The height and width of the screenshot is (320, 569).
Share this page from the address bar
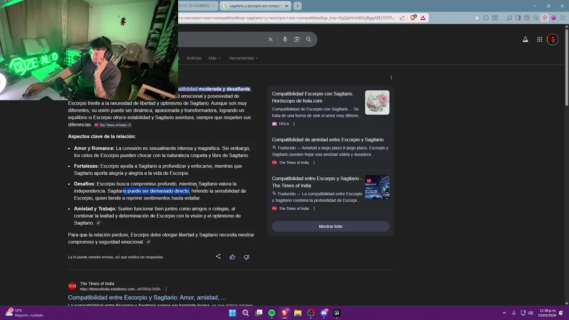point(402,18)
